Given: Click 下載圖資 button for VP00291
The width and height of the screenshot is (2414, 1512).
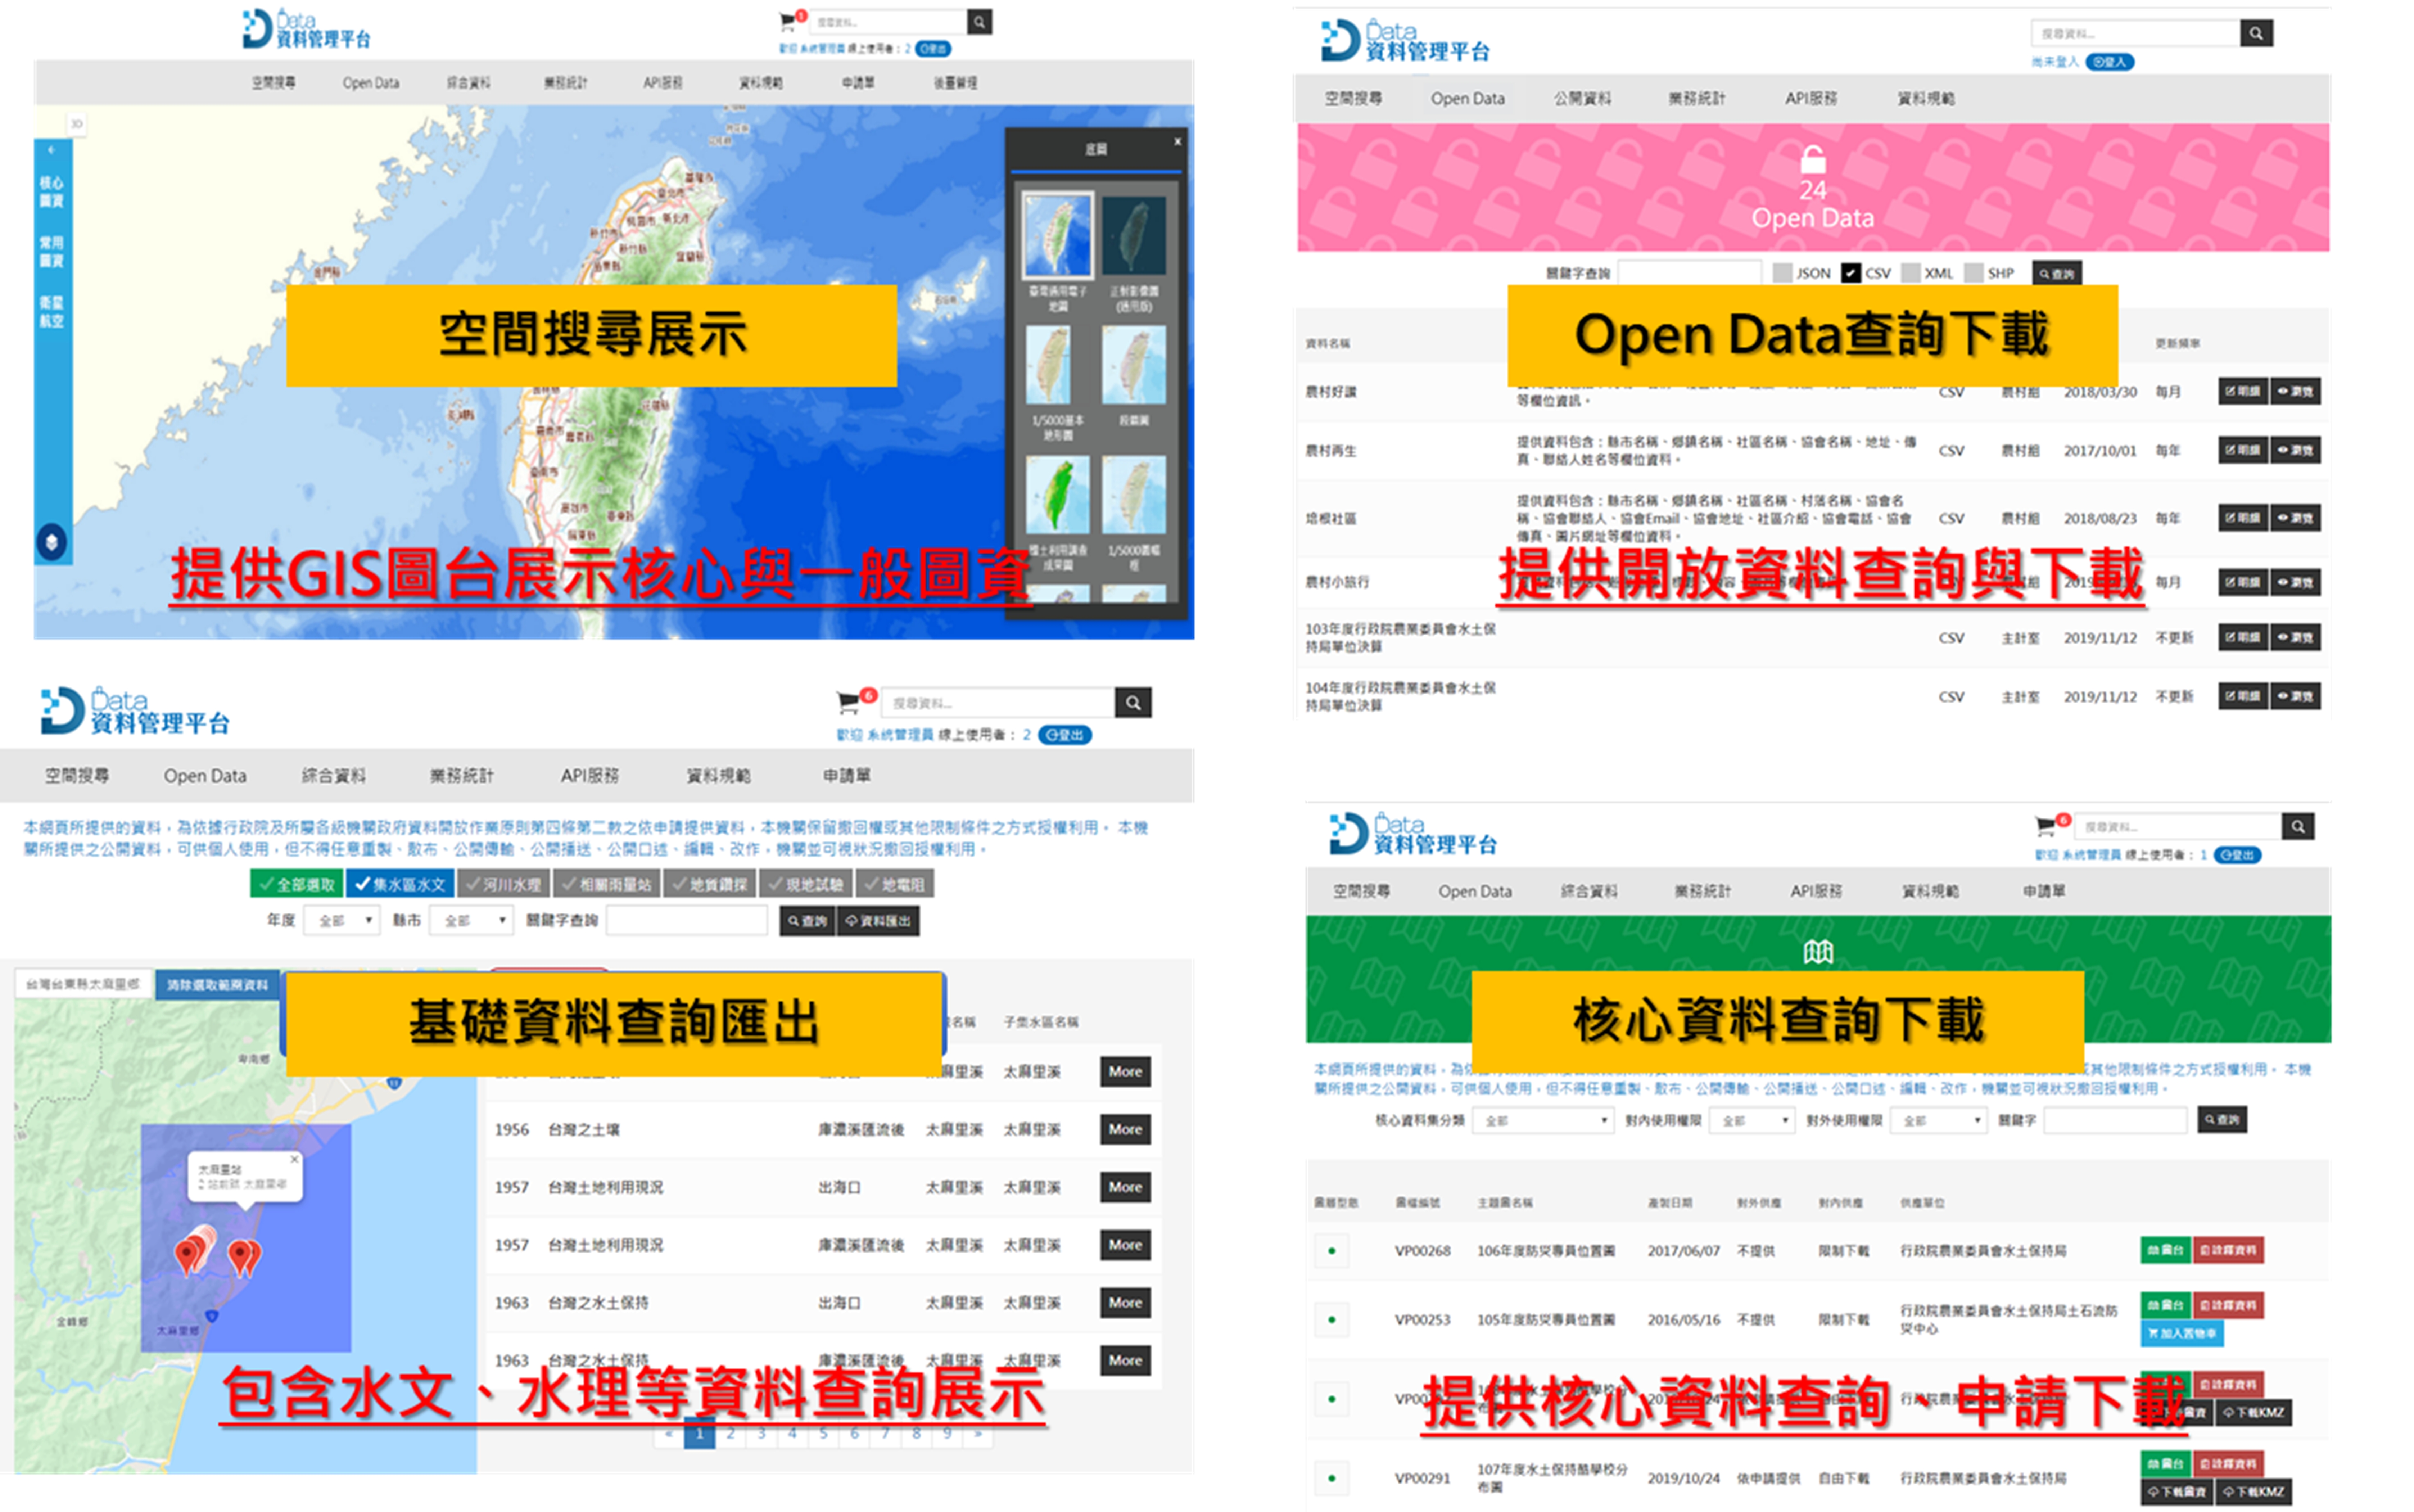Looking at the screenshot, I should (x=2177, y=1492).
